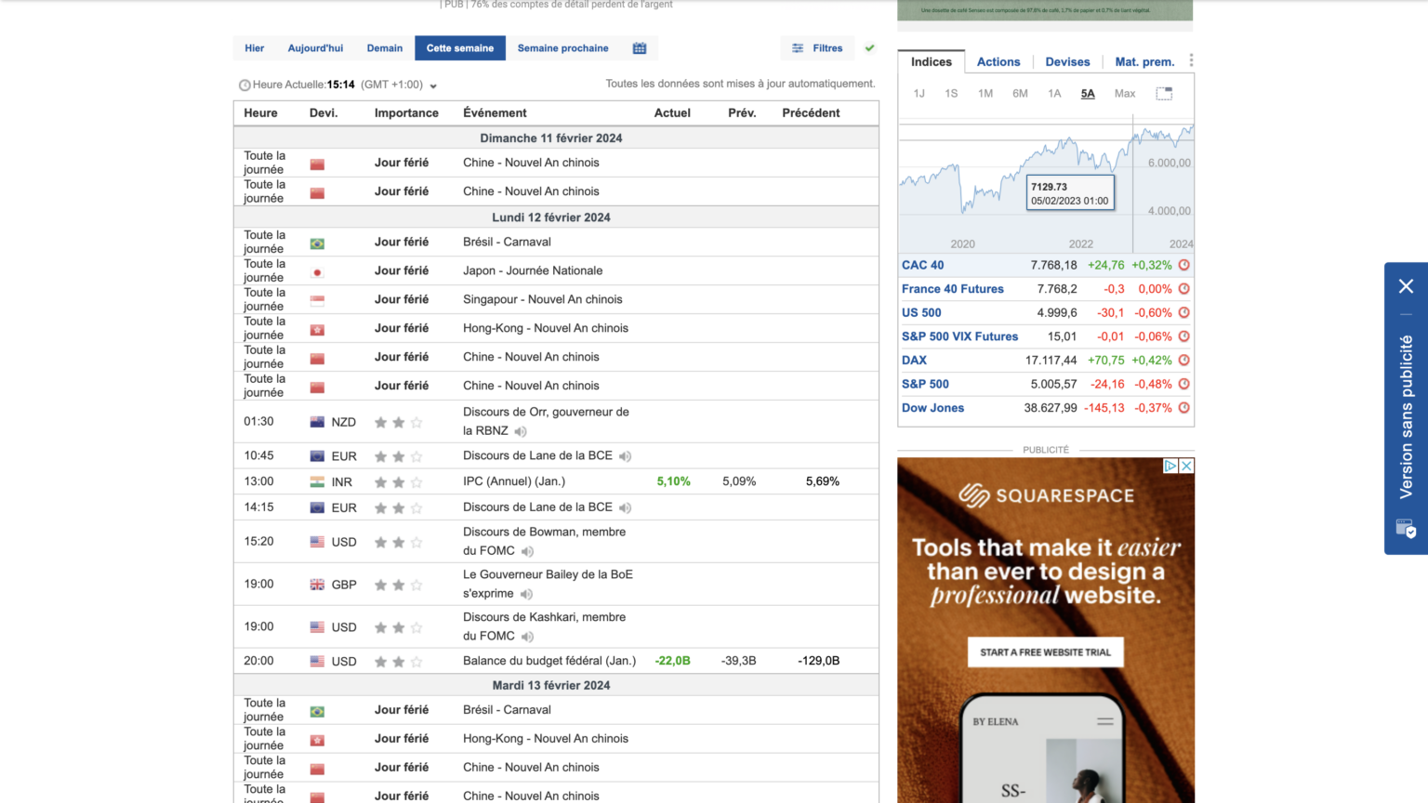Screen dimensions: 1428x803
Task: Open the three-dot menu beside Mat. prem.
Action: click(x=1191, y=59)
